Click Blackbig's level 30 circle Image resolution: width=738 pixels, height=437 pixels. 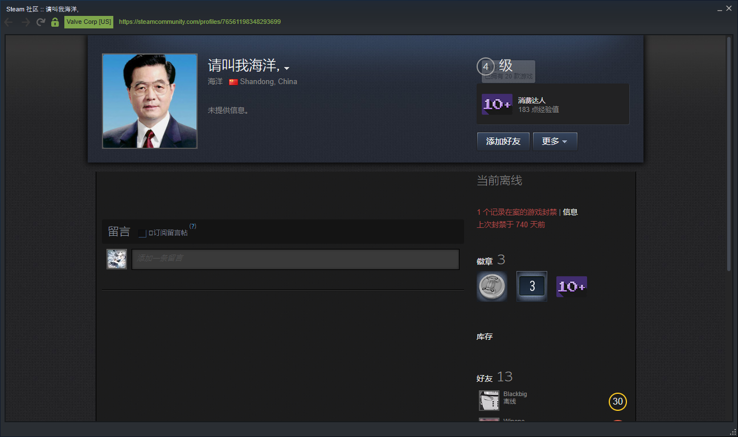pos(617,401)
